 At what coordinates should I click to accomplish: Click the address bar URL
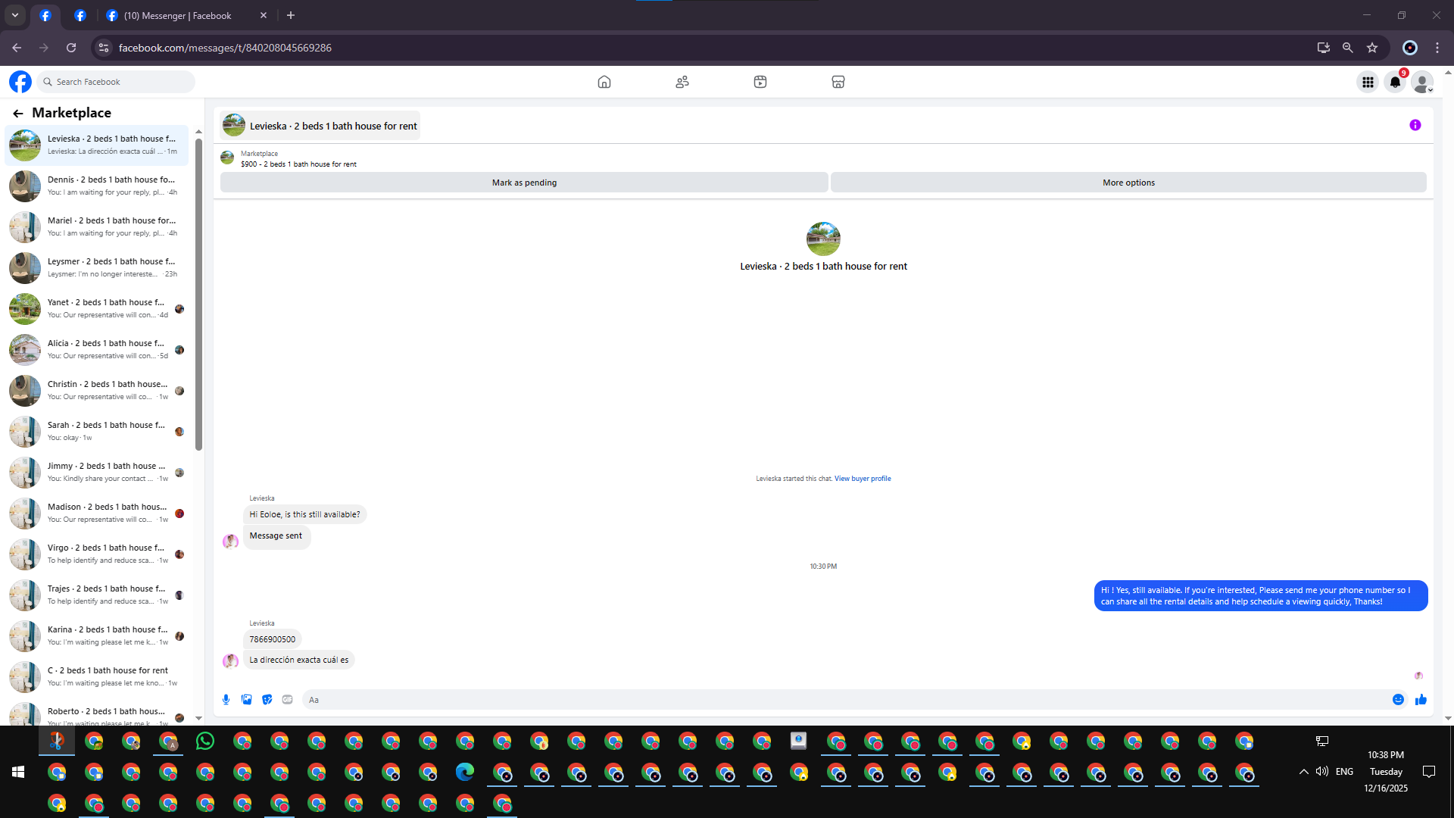pyautogui.click(x=225, y=48)
